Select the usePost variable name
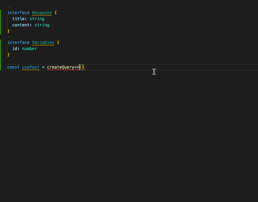The width and height of the screenshot is (258, 202). (31, 67)
